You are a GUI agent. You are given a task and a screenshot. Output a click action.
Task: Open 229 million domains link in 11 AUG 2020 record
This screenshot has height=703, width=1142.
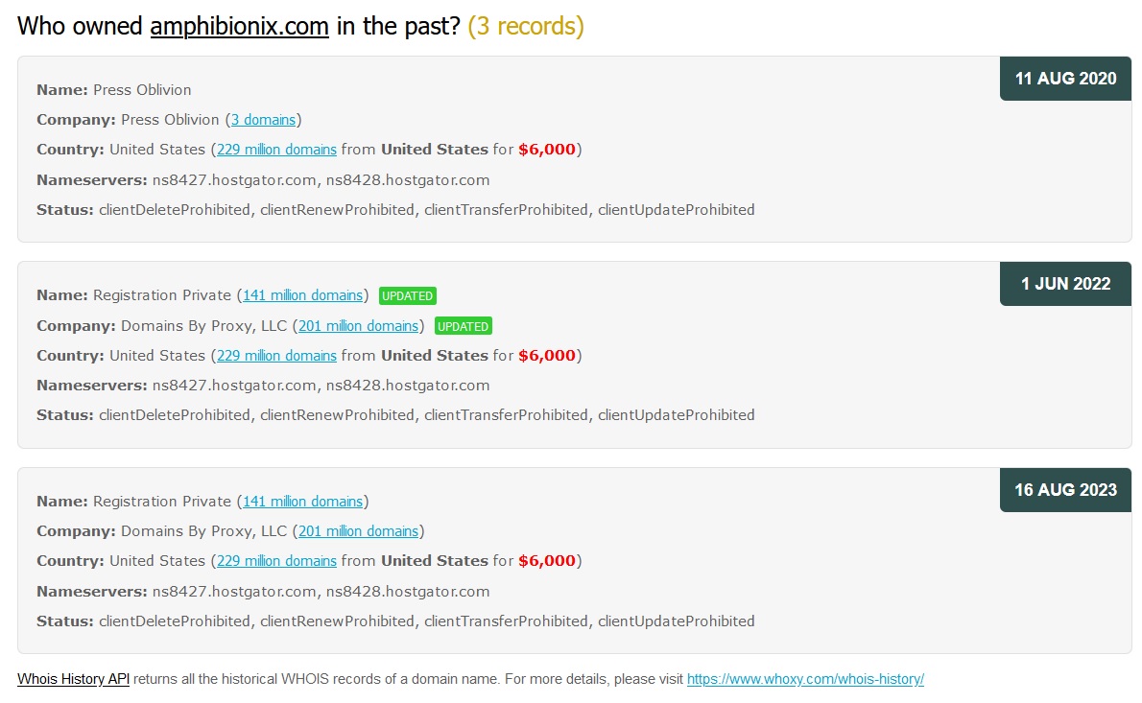(276, 150)
